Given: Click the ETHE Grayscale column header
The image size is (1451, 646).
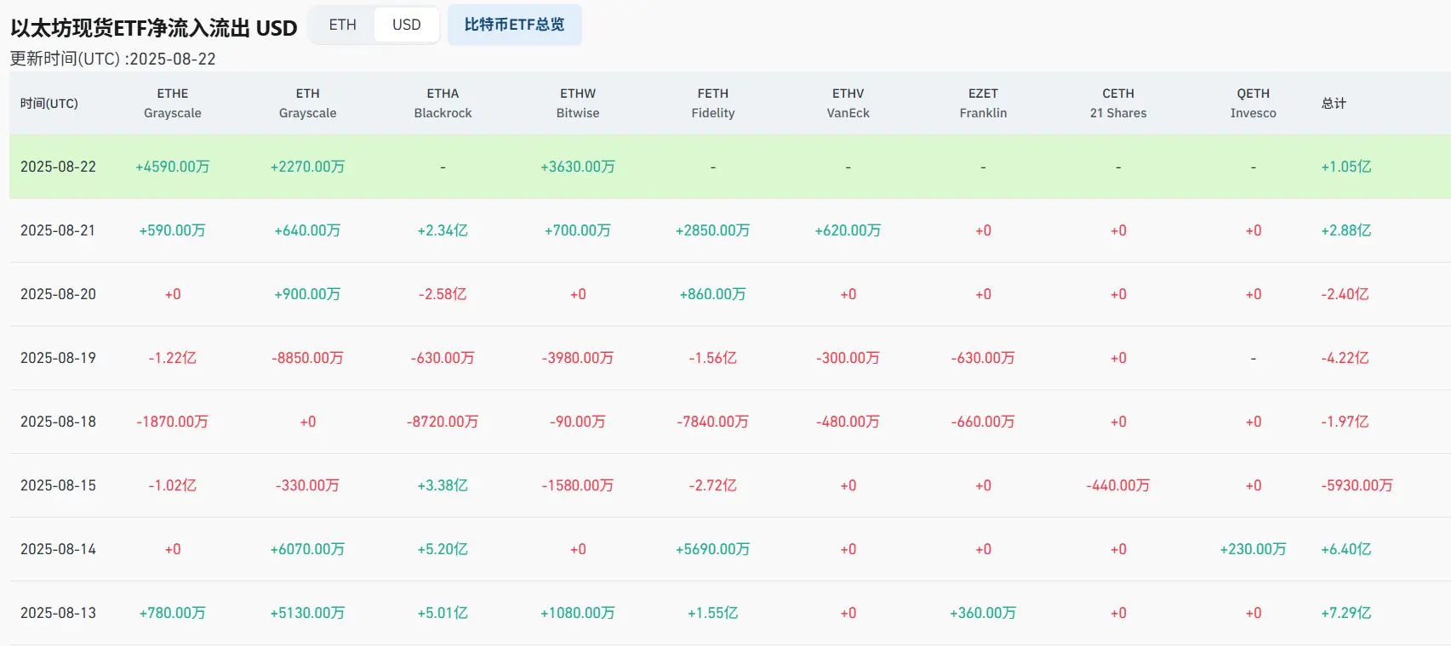Looking at the screenshot, I should point(173,103).
